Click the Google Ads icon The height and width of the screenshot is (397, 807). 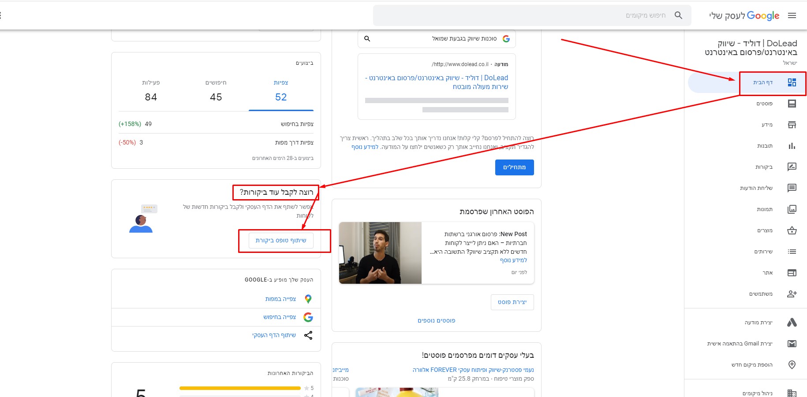pos(792,323)
